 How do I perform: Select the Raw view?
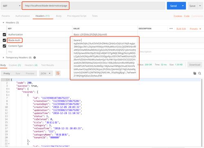click(x=18, y=73)
